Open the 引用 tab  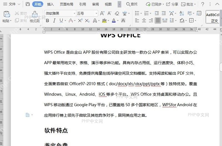point(82,4)
